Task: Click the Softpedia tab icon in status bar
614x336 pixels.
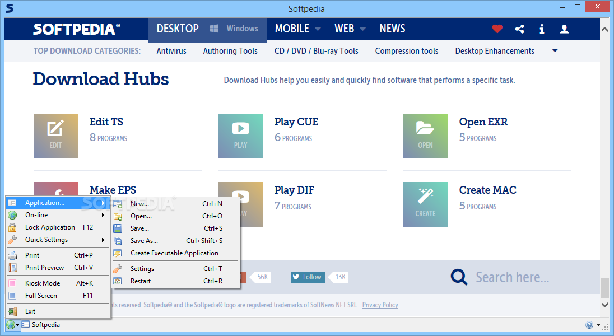Action: [26, 325]
